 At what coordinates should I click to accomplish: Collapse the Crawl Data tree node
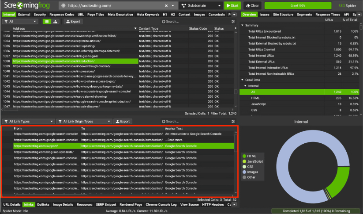click(242, 80)
